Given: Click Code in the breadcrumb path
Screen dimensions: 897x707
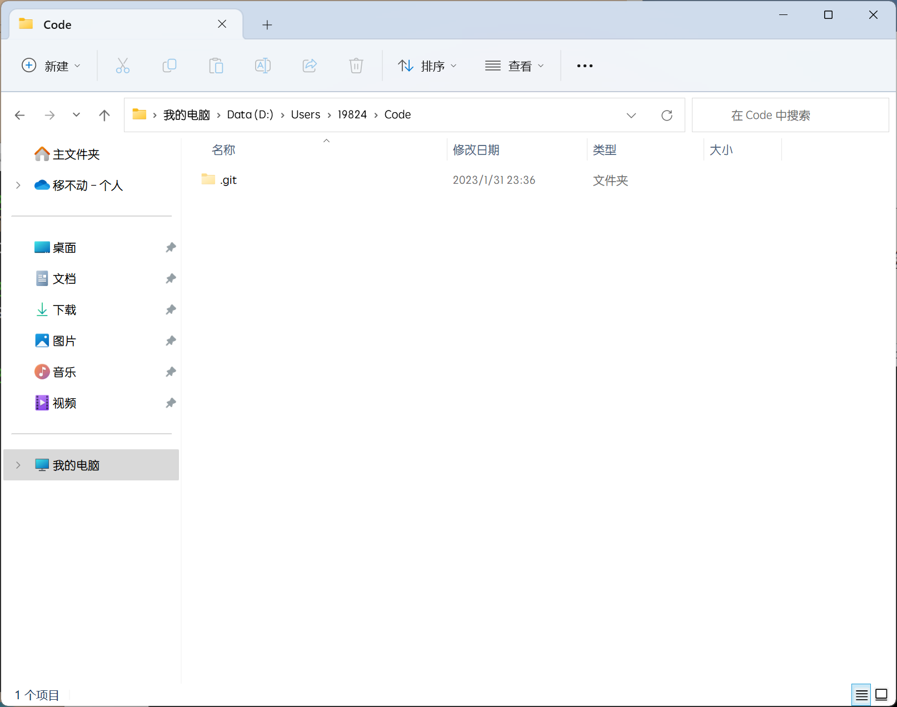Looking at the screenshot, I should (398, 115).
